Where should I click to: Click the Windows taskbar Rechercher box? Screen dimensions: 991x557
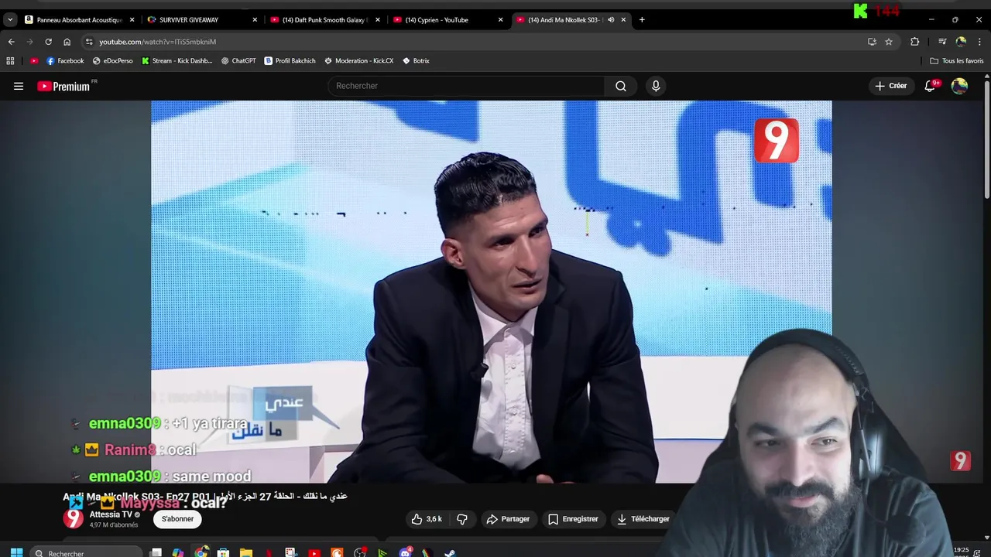point(87,552)
